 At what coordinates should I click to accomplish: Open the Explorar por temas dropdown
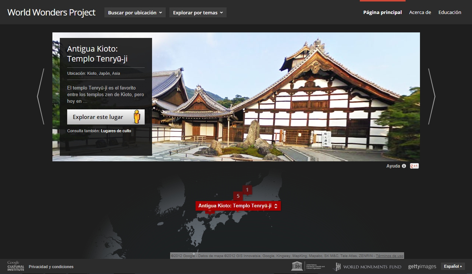(198, 13)
